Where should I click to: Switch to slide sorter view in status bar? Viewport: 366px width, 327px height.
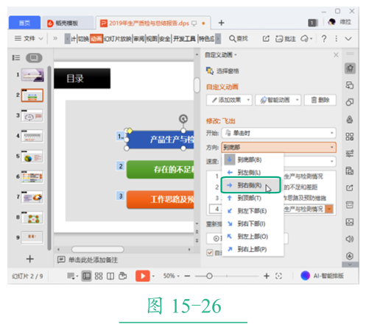[99, 276]
